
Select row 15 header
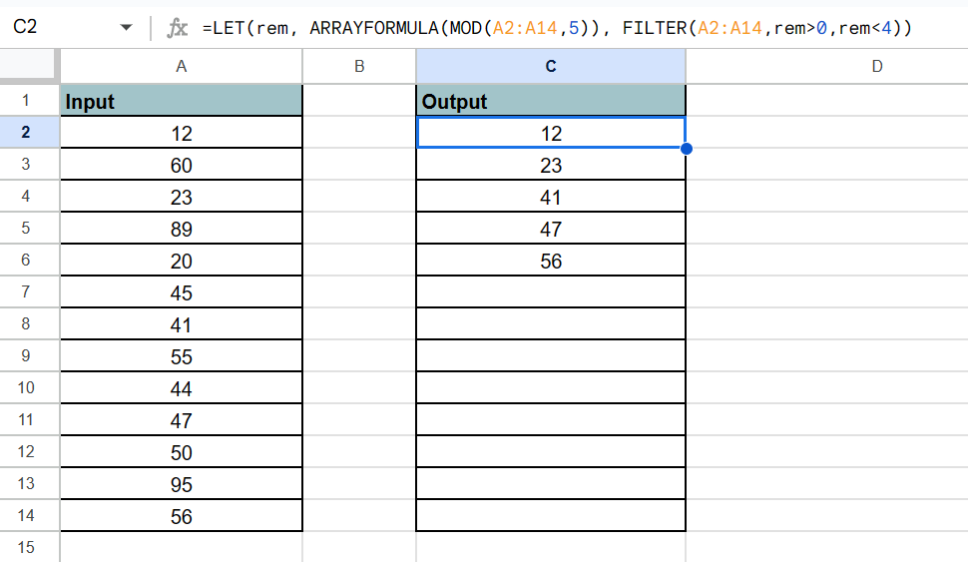tap(29, 547)
